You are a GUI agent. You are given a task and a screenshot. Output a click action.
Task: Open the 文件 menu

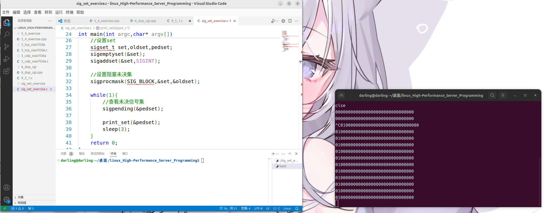click(x=6, y=12)
